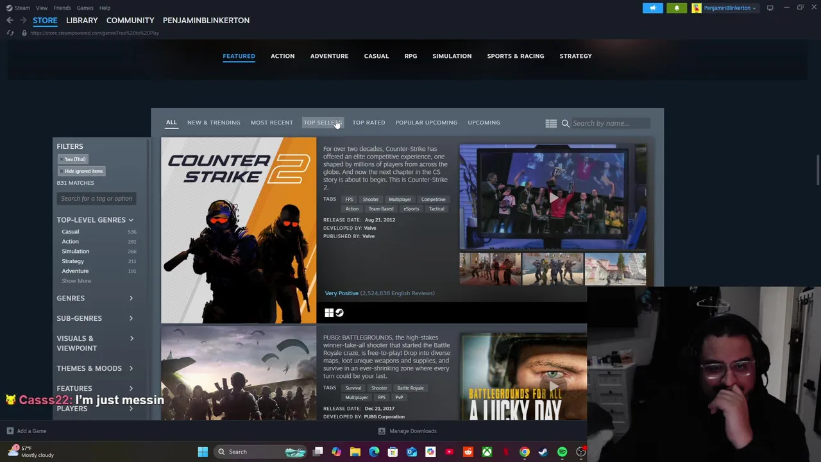Show TOP SELLERS list
This screenshot has height=462, width=821.
[x=323, y=123]
